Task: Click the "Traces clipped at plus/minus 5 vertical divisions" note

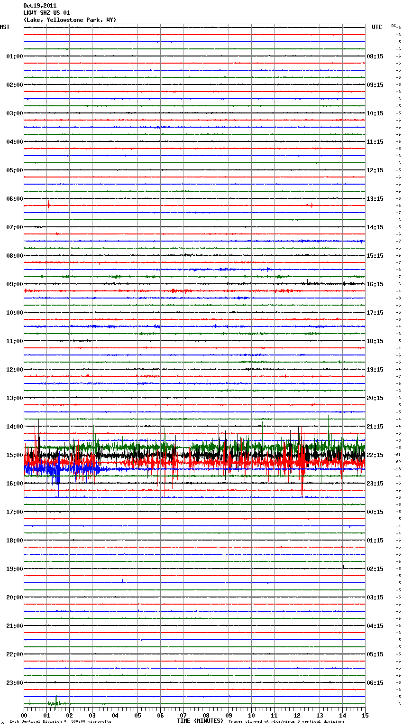Action: pos(286,722)
